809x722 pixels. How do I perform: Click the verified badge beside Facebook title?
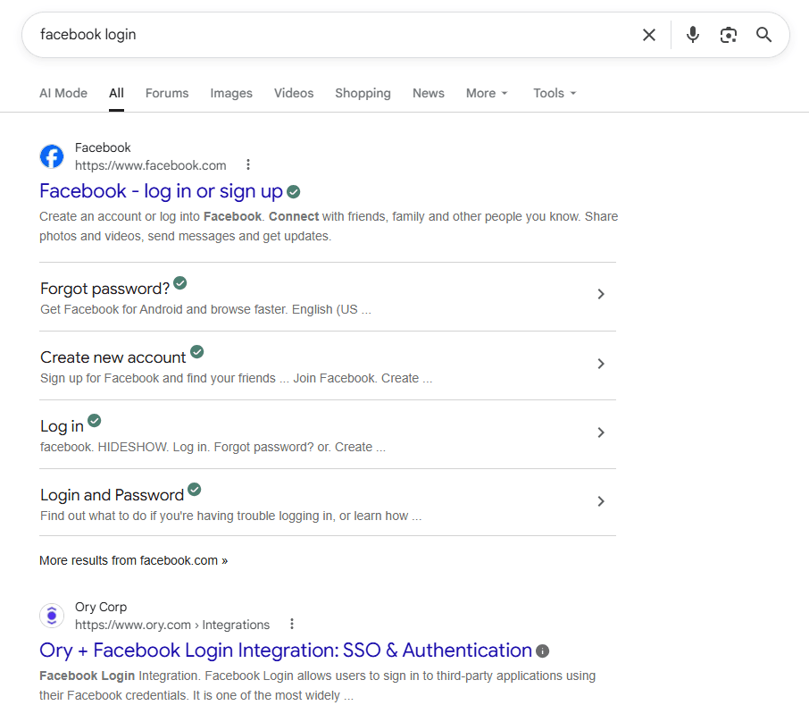click(294, 191)
